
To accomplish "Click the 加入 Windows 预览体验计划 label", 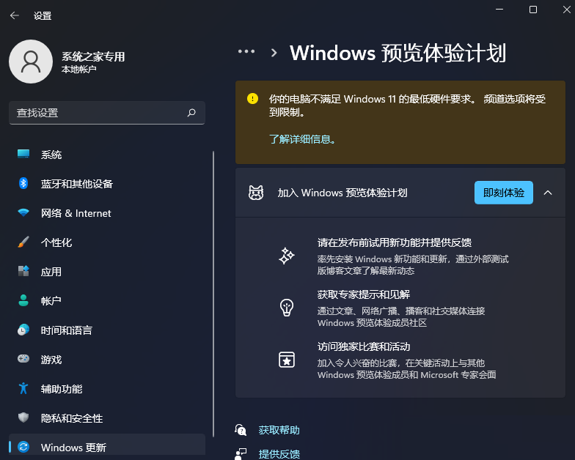I will [343, 193].
